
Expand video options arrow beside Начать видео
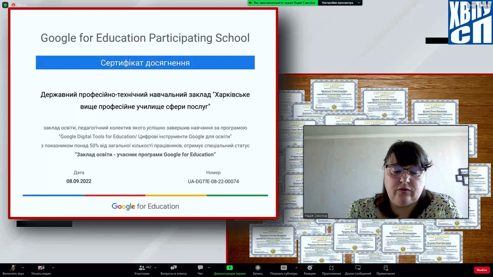53,268
